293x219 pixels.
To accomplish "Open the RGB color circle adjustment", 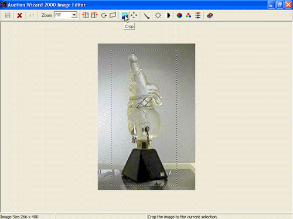I will 179,15.
